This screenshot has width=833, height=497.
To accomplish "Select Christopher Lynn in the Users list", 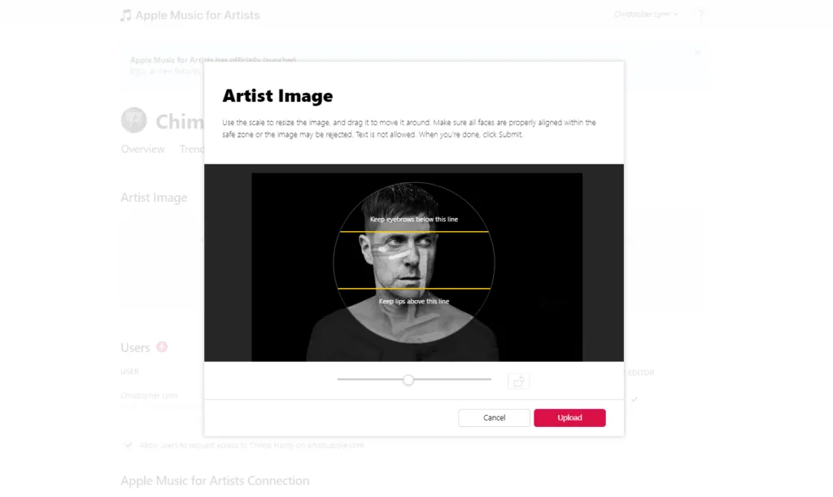I will coord(149,395).
